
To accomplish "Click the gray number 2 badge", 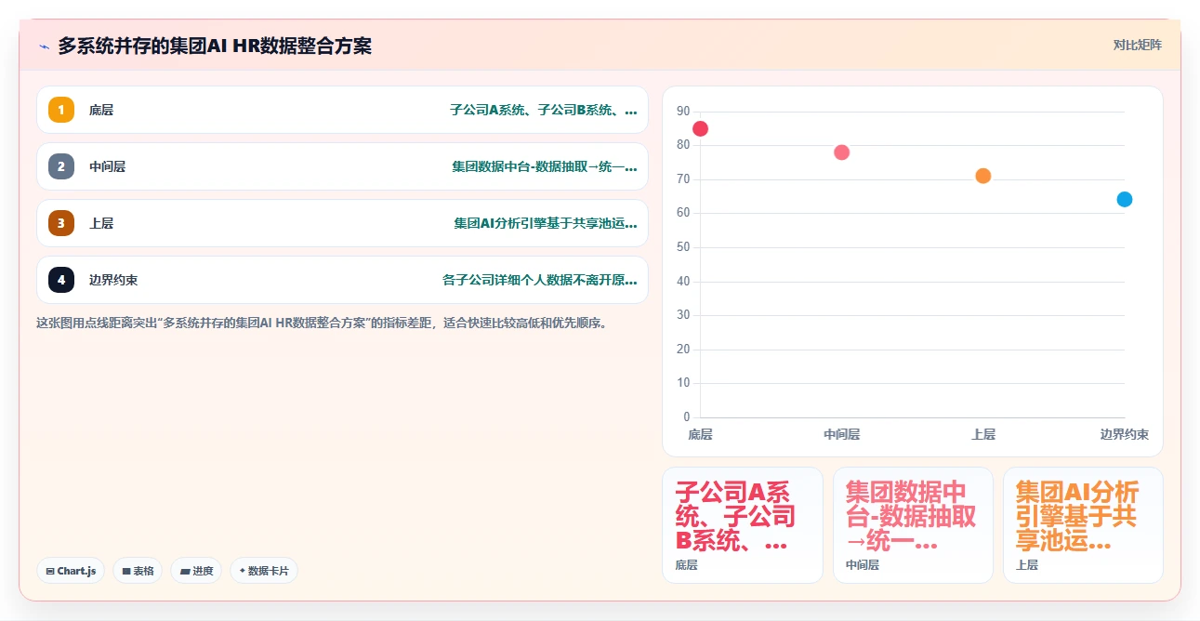I will [x=61, y=167].
